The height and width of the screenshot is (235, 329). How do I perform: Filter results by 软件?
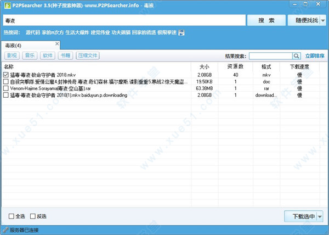pyautogui.click(x=48, y=55)
